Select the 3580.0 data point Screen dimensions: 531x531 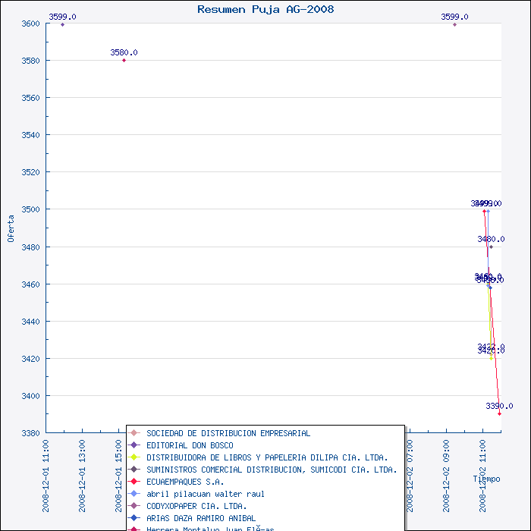click(x=124, y=60)
